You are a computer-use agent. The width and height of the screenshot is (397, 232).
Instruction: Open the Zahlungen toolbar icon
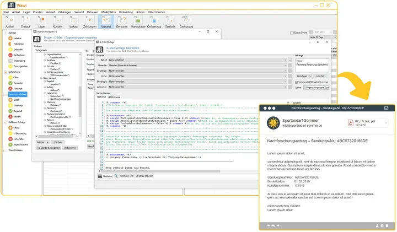[90, 21]
